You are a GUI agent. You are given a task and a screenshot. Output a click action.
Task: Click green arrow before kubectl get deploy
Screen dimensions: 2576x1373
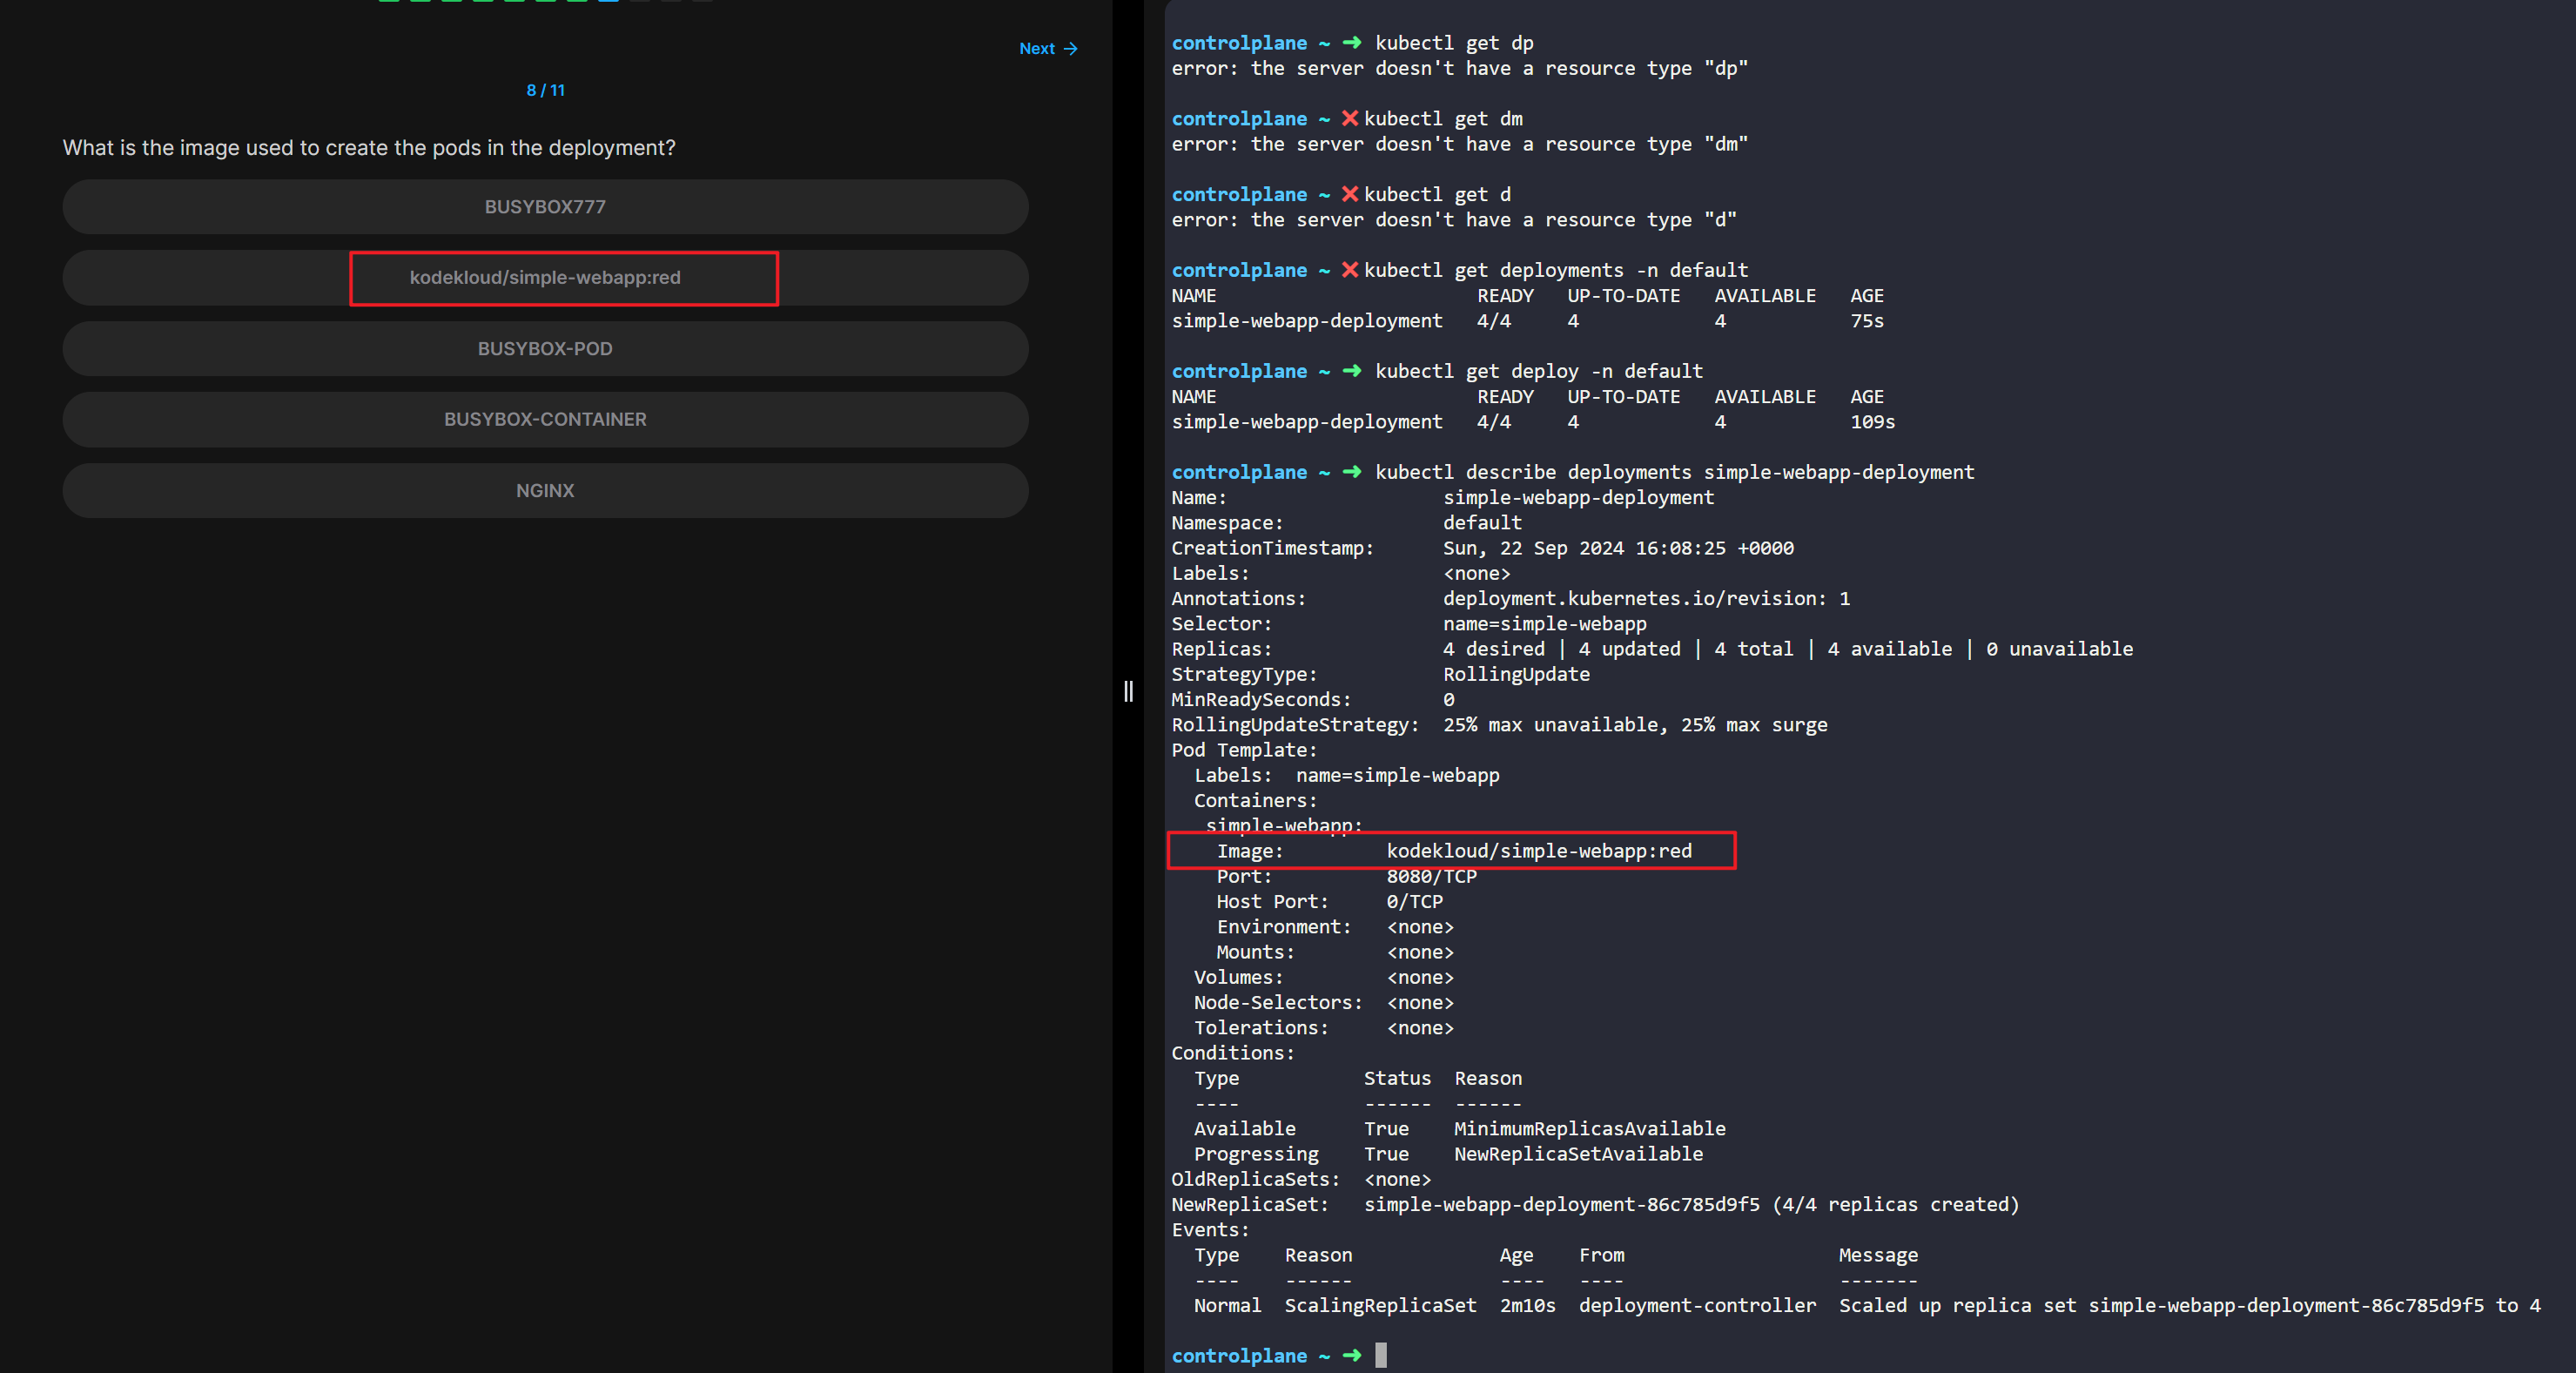[x=1351, y=371]
